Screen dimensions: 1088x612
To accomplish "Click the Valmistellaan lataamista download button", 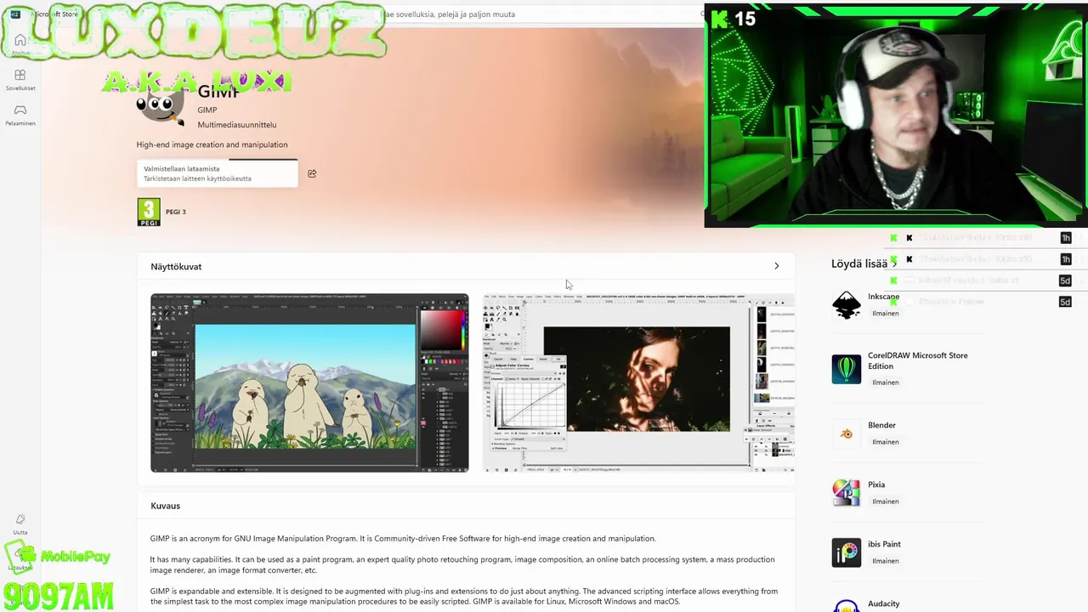I will coord(218,173).
